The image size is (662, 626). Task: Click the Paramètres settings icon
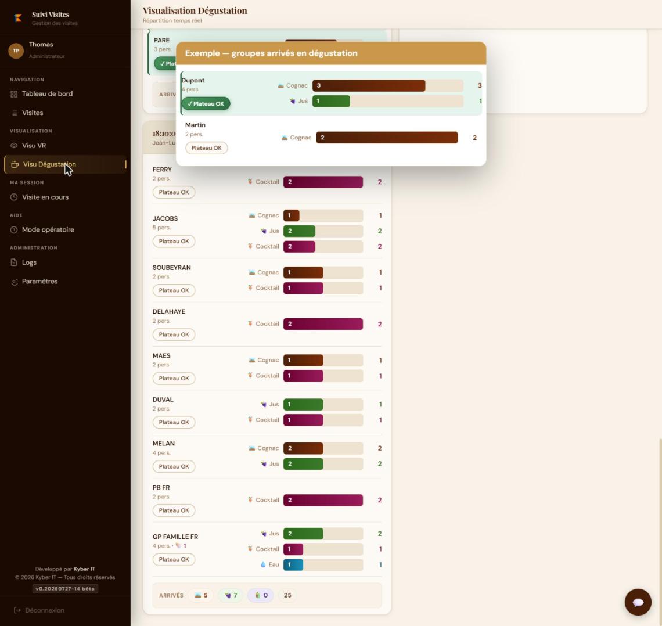(14, 282)
